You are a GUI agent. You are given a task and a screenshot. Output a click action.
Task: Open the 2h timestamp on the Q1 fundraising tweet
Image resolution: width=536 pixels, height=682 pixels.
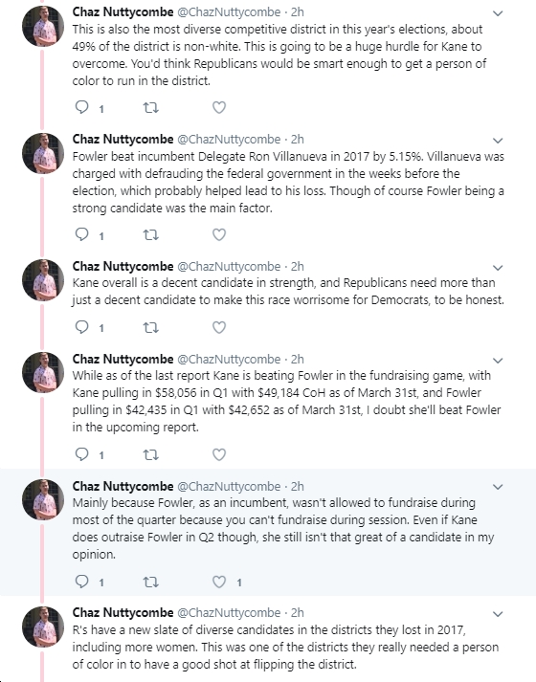[297, 360]
